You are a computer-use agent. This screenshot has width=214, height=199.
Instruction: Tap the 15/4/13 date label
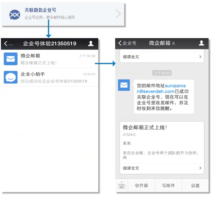click(x=89, y=74)
